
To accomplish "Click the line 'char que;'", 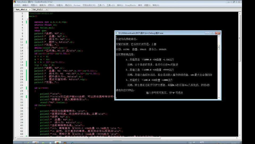I will click(x=41, y=31).
